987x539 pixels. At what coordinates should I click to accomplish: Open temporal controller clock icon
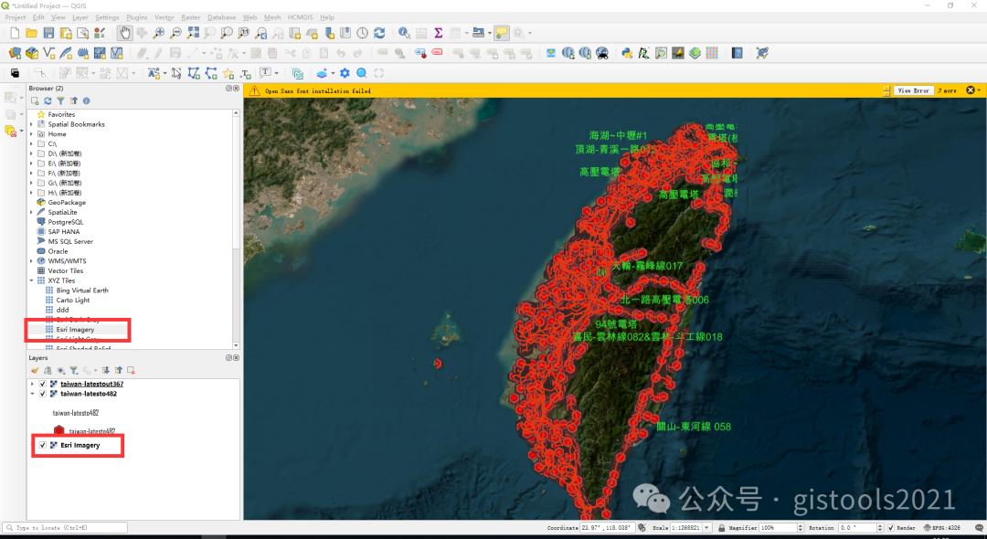click(363, 33)
